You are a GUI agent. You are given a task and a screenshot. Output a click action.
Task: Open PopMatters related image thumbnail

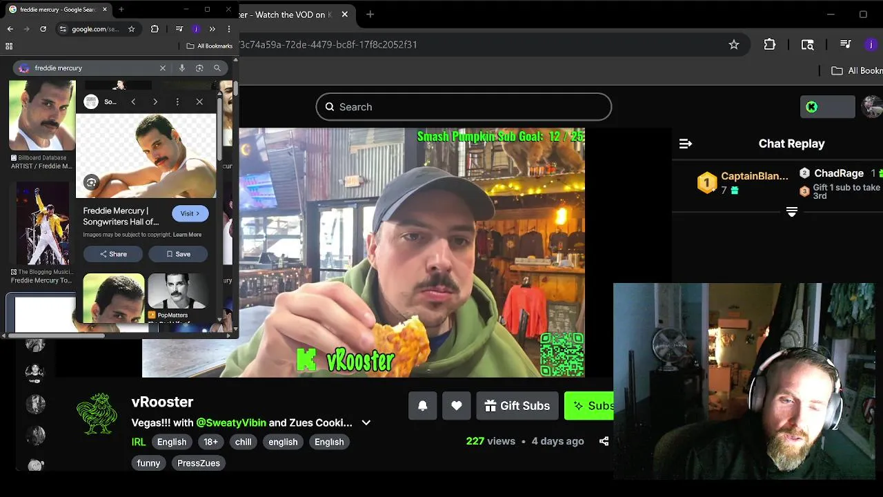coord(178,291)
